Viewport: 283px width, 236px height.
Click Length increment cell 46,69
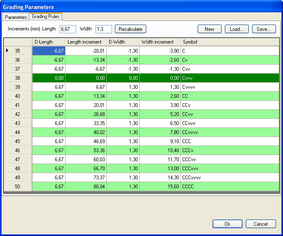coord(86,141)
